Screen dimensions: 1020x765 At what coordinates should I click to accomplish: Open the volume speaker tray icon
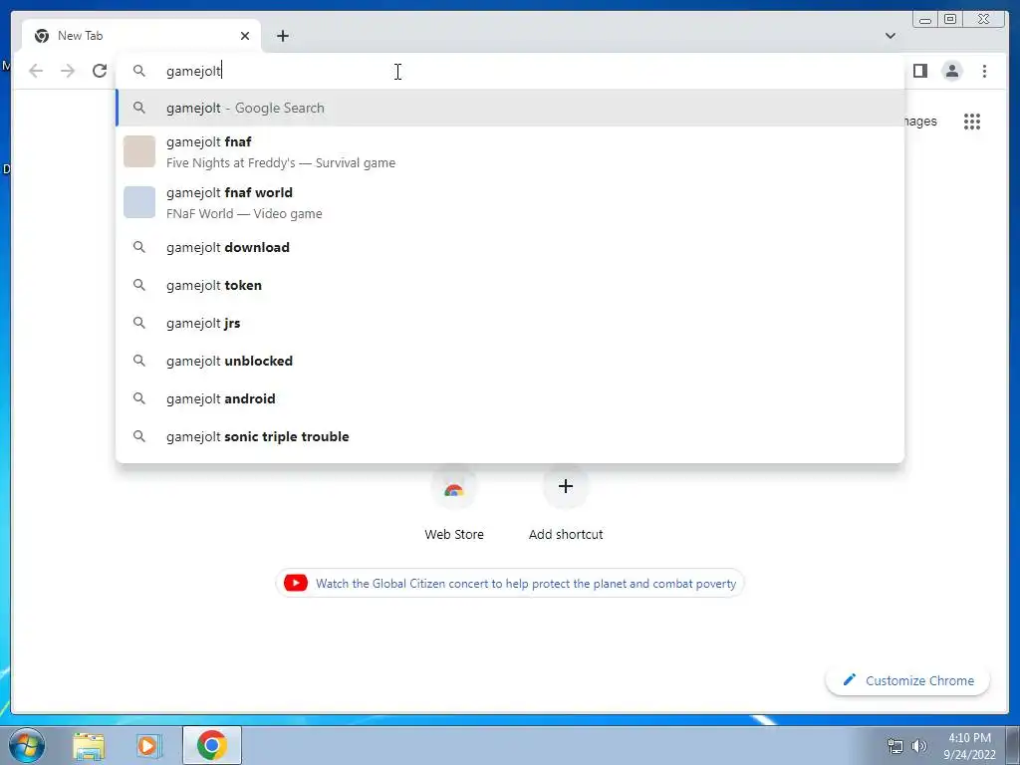pyautogui.click(x=919, y=746)
